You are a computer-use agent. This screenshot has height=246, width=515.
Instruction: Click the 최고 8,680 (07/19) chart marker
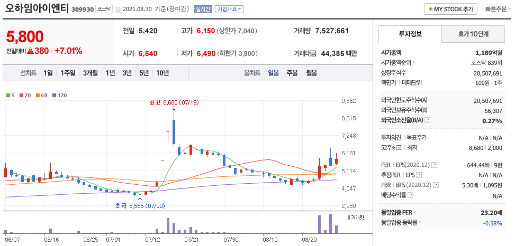pos(173,103)
